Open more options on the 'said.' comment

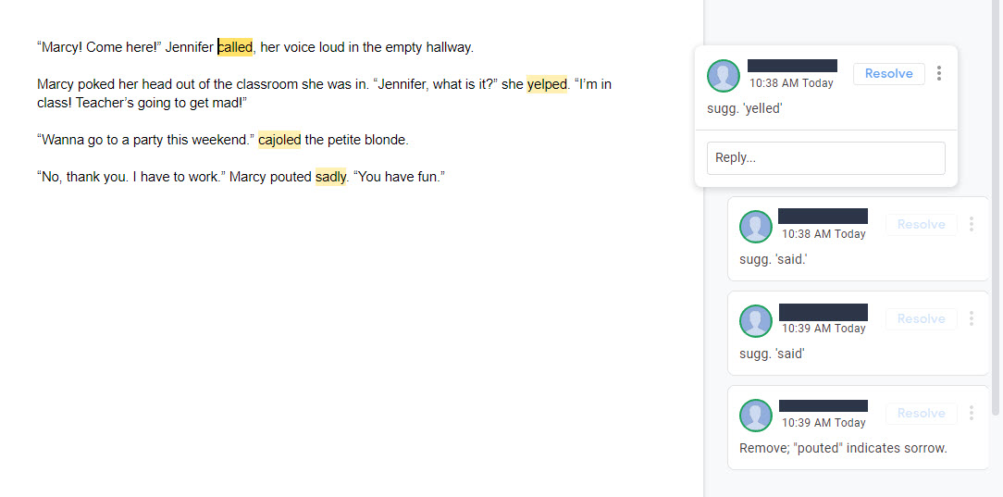pyautogui.click(x=971, y=225)
